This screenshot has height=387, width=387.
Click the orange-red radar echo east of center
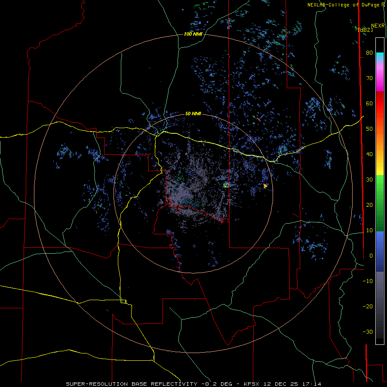coord(265,186)
